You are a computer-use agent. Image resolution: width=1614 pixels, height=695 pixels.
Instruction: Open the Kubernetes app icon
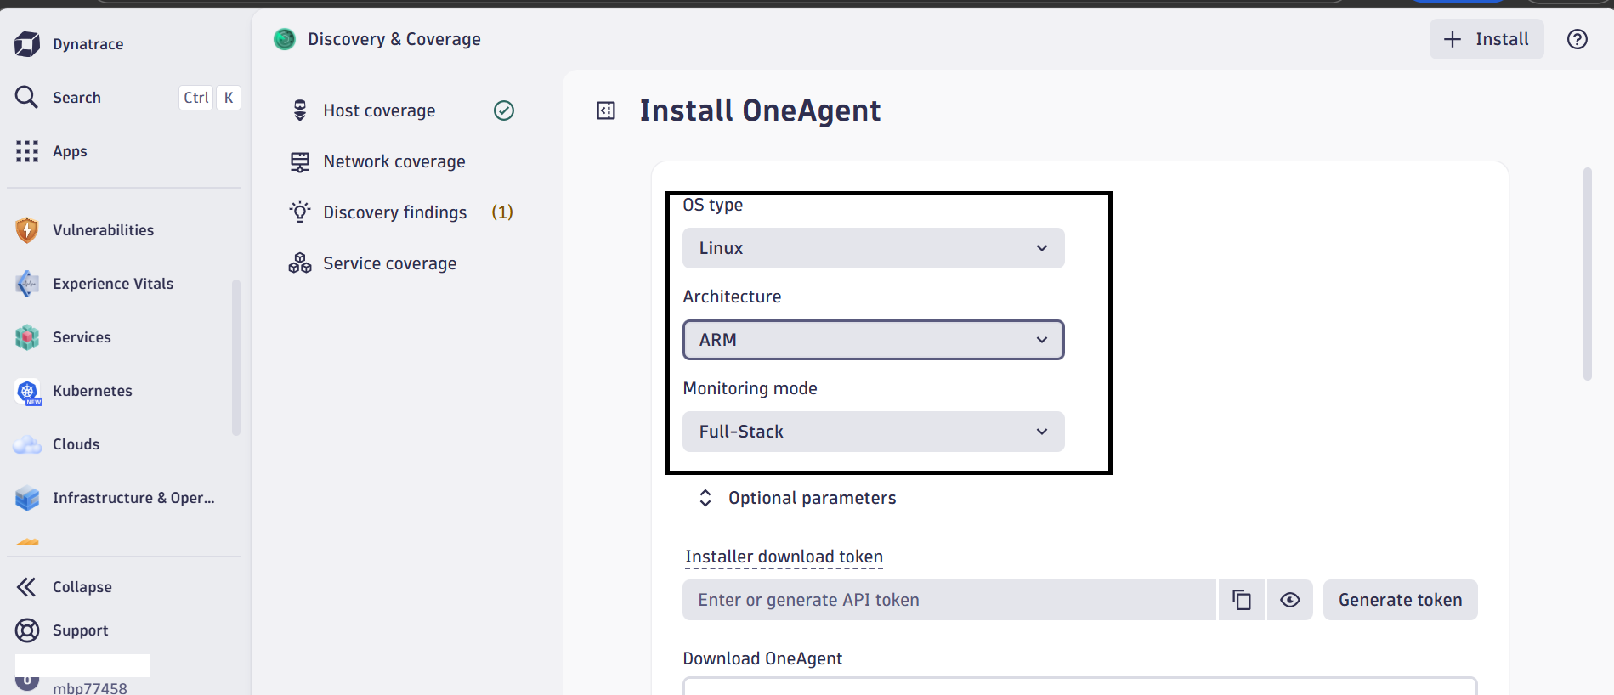pos(28,392)
